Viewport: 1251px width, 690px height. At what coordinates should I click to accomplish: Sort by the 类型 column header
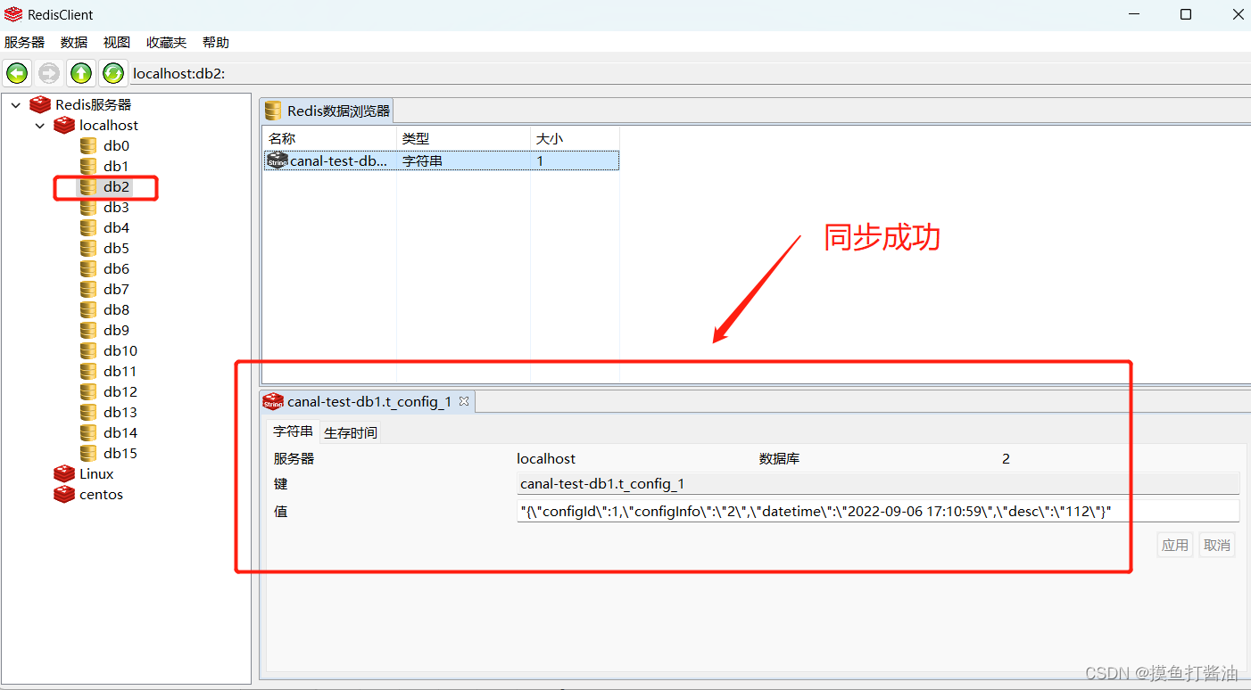[464, 138]
